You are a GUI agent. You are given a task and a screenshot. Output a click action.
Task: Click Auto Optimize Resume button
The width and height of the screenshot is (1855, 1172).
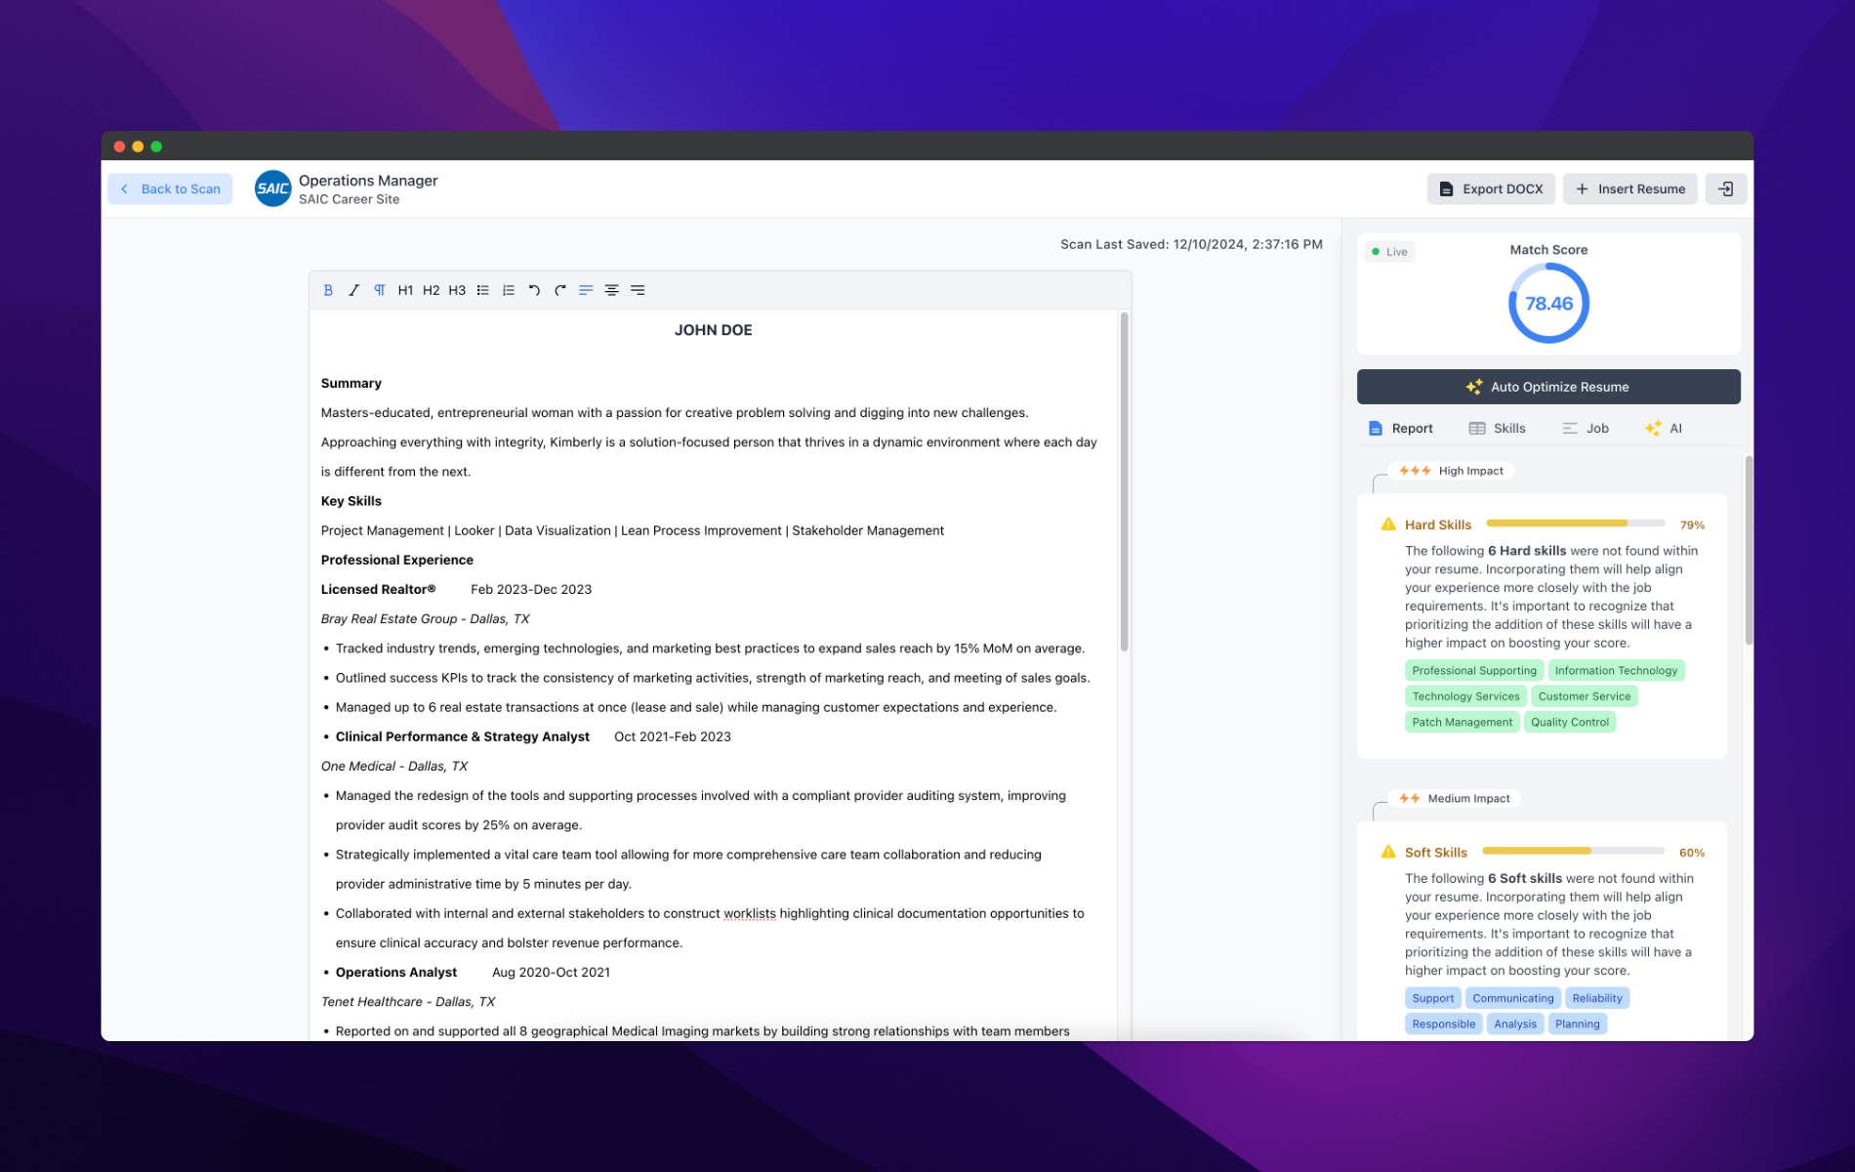[1547, 387]
